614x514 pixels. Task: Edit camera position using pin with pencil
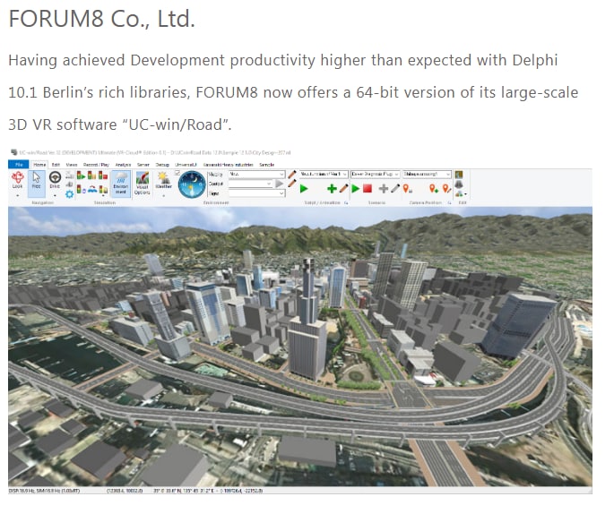pos(446,189)
